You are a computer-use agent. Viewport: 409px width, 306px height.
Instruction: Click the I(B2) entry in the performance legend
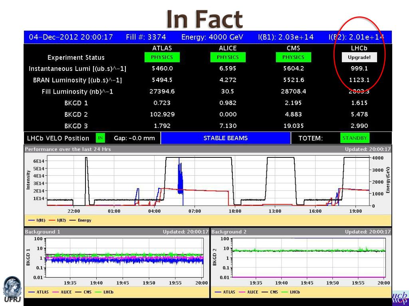(57, 220)
